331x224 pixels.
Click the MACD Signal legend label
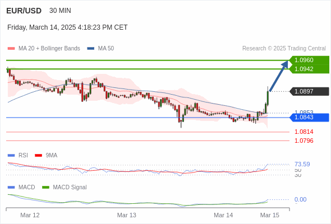tap(70, 188)
